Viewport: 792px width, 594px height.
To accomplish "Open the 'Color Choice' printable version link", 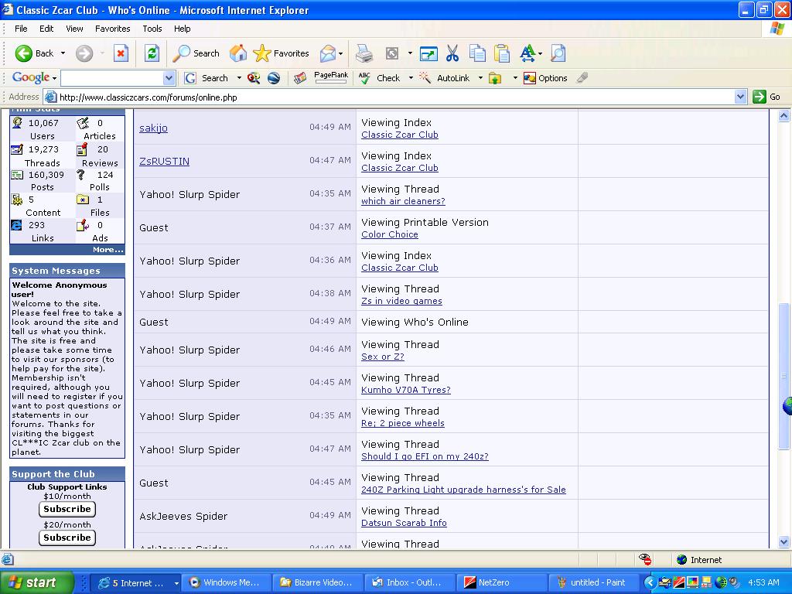I will pyautogui.click(x=390, y=234).
